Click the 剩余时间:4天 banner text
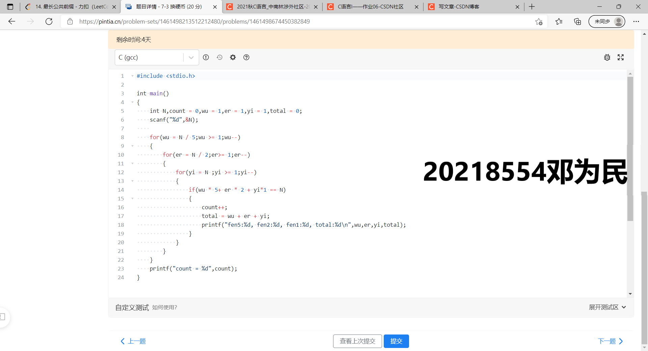The image size is (648, 351). tap(134, 40)
